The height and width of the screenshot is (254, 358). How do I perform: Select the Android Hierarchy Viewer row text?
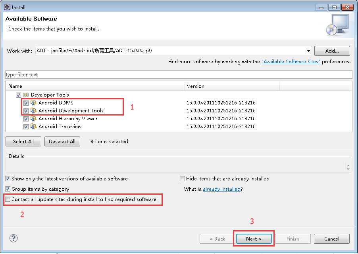tap(68, 119)
